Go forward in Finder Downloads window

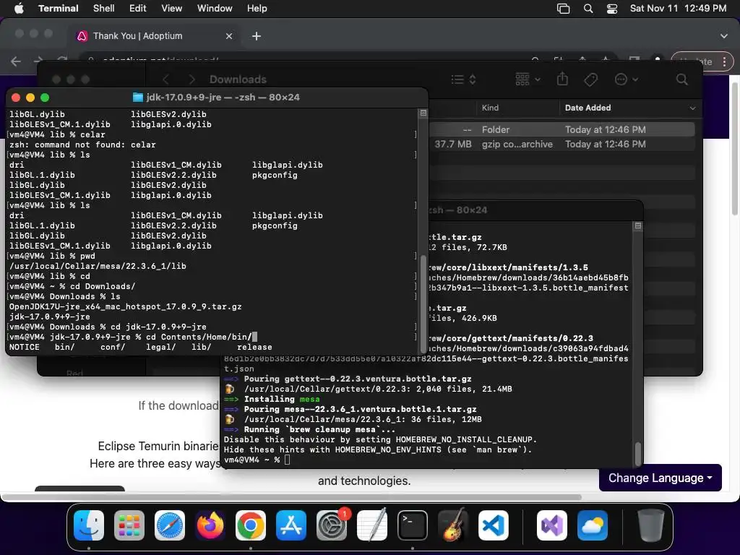[x=192, y=79]
